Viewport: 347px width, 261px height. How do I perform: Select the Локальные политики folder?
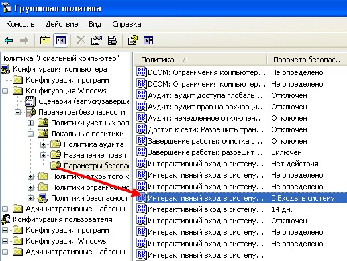(x=87, y=134)
